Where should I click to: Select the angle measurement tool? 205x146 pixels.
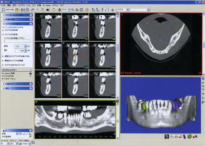coord(24,134)
